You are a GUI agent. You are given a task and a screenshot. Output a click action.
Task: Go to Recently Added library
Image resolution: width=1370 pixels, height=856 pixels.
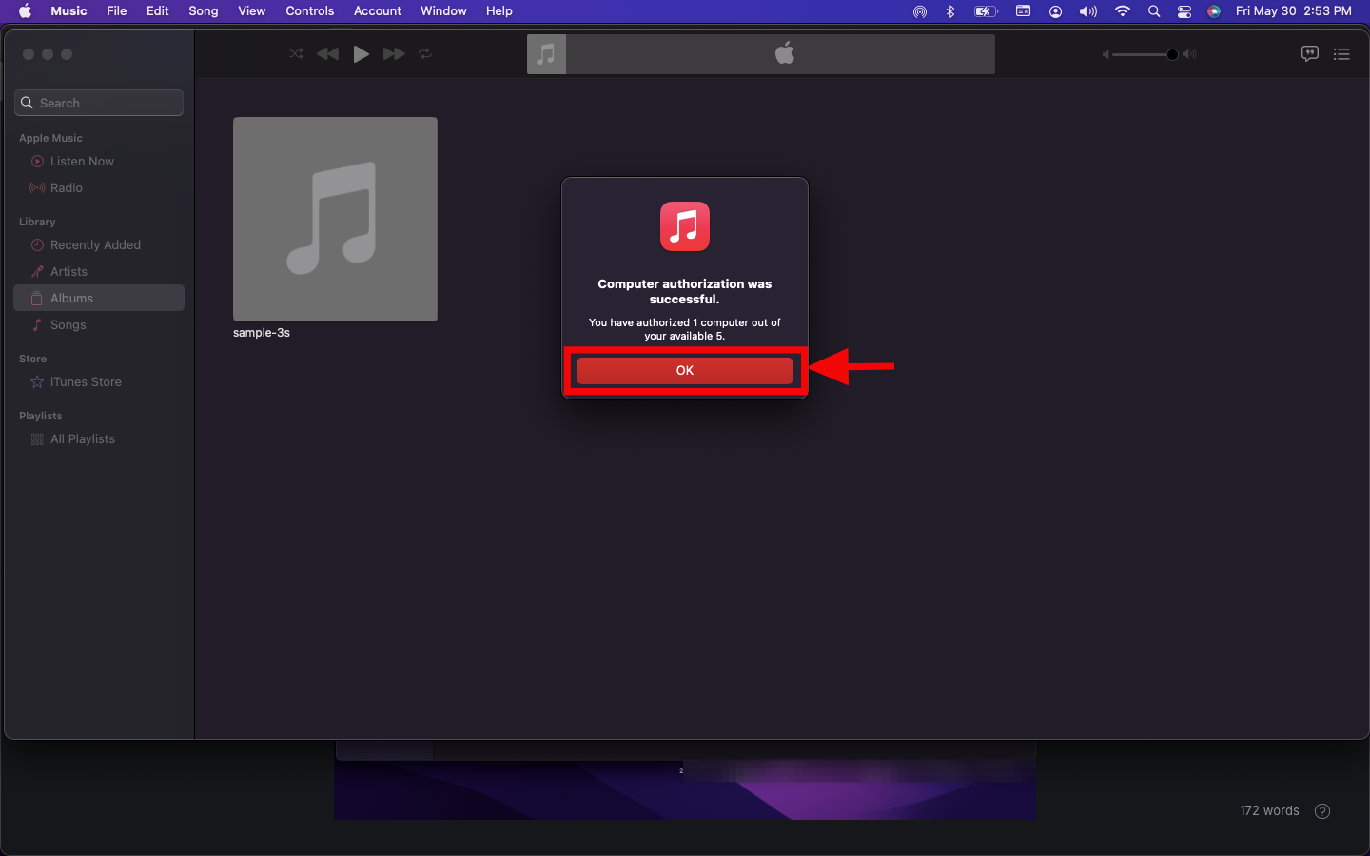pyautogui.click(x=95, y=245)
